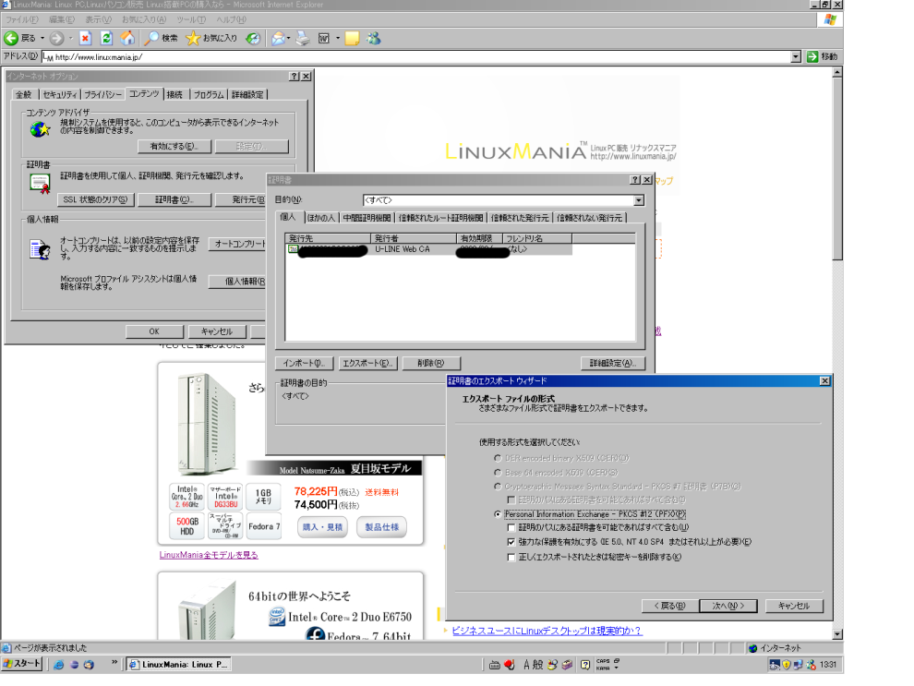Click the personal information profile icon
The image size is (914, 686).
point(40,249)
